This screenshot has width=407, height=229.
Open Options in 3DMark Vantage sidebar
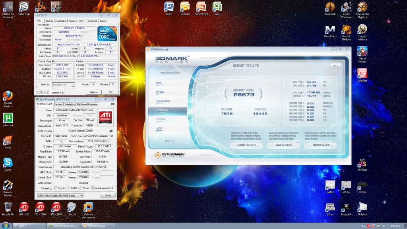160,92
